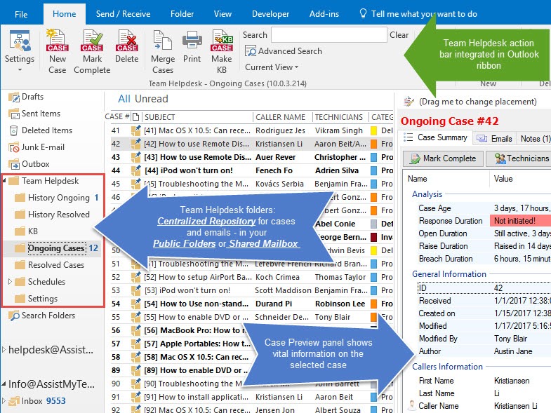Sort by CASE # column header
Image resolution: width=551 pixels, height=413 pixels.
click(117, 117)
